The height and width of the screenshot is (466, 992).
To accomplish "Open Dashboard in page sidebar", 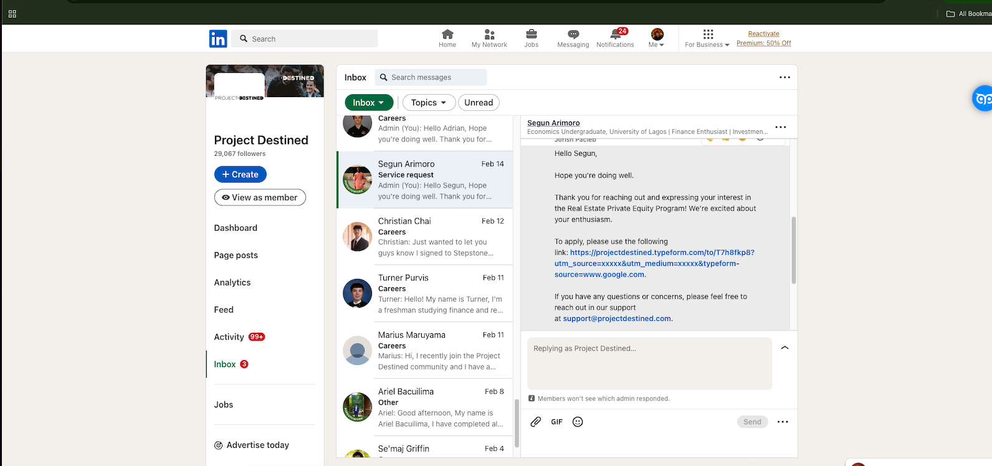I will click(x=236, y=228).
